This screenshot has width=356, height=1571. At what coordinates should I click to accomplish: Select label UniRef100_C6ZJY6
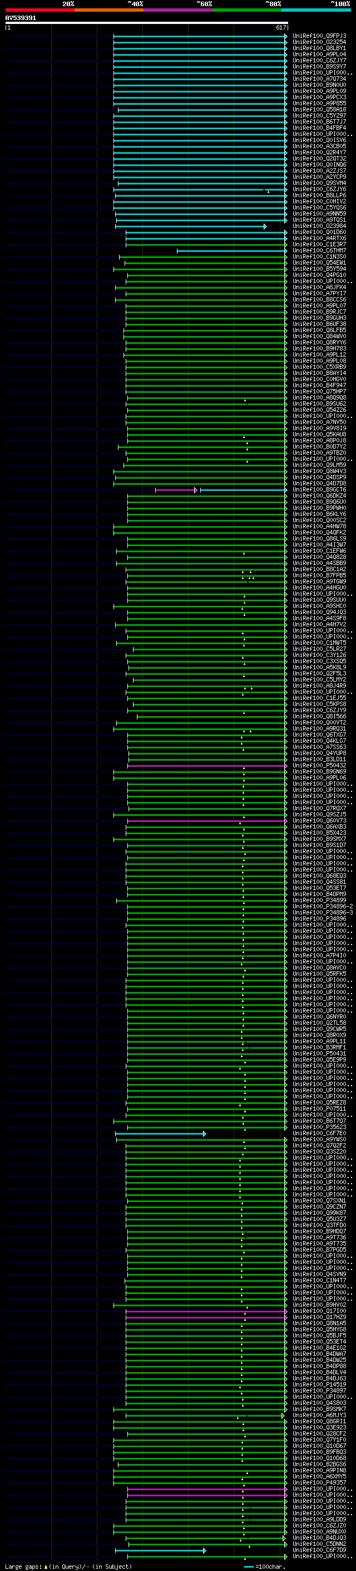[319, 189]
